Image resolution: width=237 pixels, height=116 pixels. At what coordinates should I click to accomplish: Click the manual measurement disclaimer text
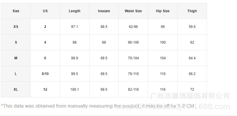[x=98, y=106]
